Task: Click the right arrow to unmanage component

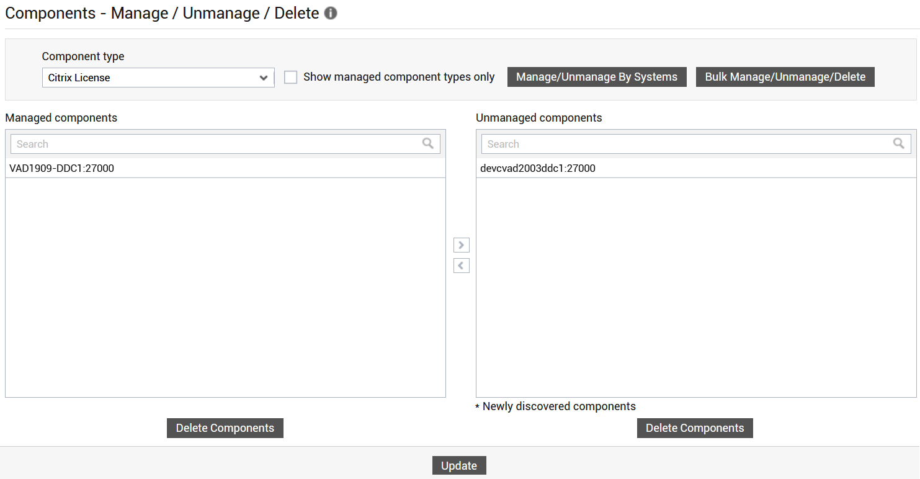Action: 462,245
